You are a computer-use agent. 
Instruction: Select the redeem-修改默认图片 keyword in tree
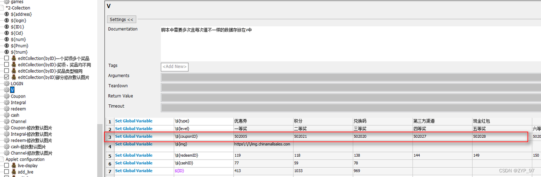[x=31, y=141]
